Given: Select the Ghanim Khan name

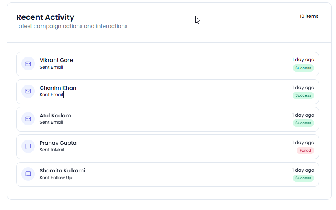Looking at the screenshot, I should coord(58,88).
